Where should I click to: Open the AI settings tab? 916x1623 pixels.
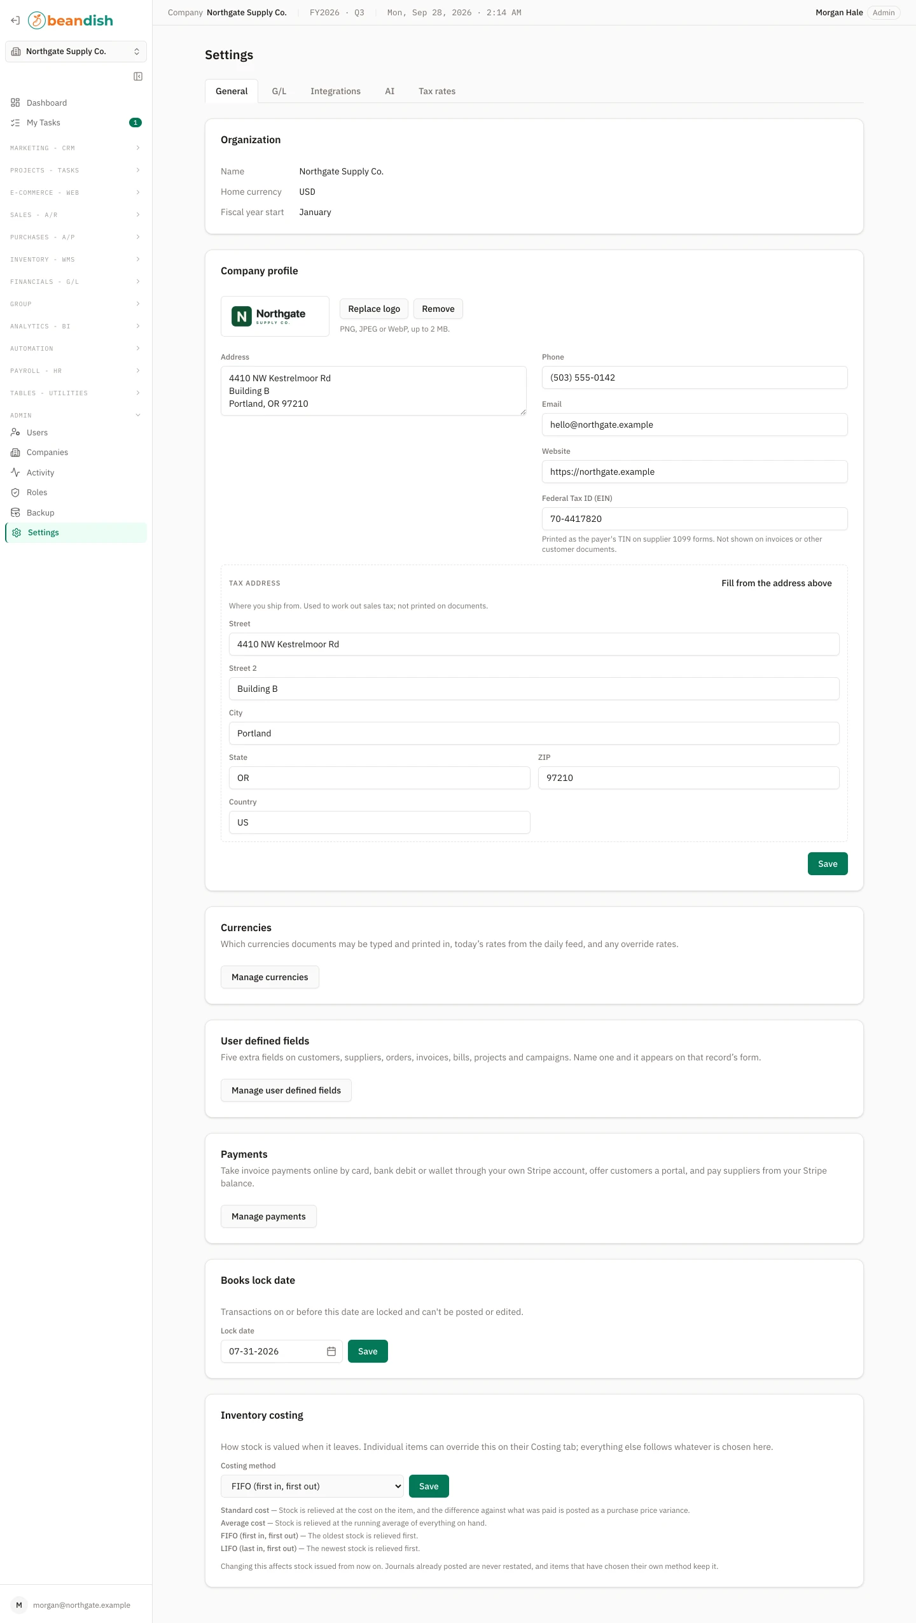click(389, 91)
